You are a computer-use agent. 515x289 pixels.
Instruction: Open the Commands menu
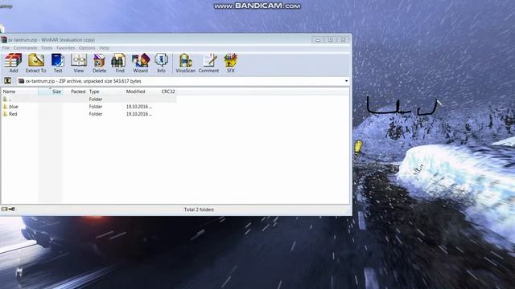(25, 48)
